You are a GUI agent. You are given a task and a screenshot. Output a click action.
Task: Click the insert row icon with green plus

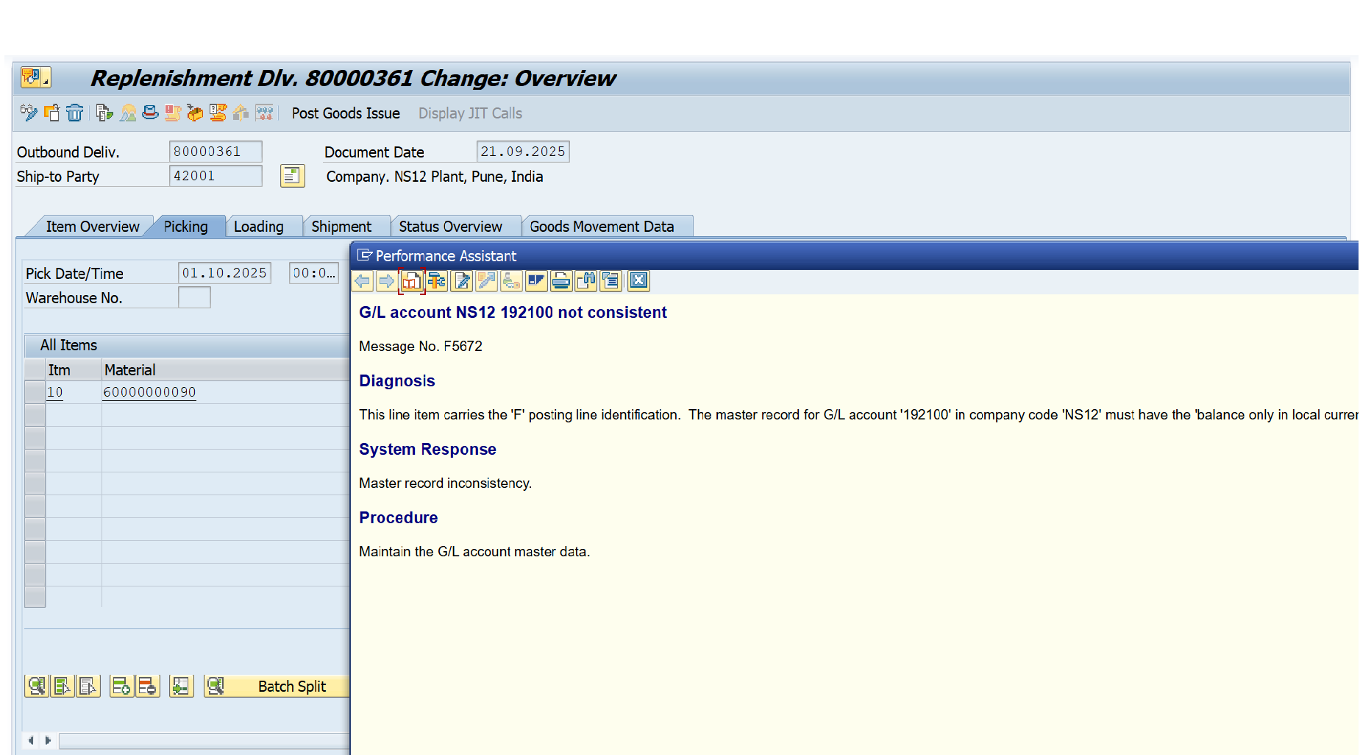(121, 686)
